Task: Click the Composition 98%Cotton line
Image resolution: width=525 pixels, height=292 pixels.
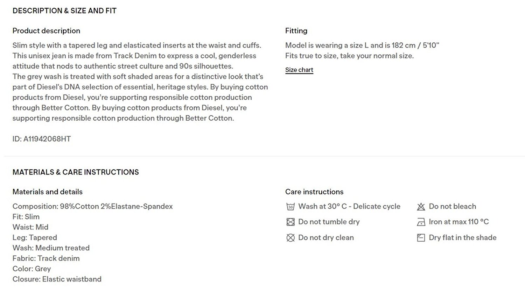Action: pyautogui.click(x=93, y=206)
